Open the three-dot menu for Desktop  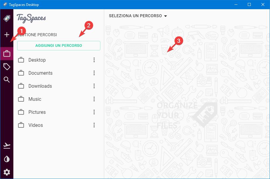click(94, 60)
